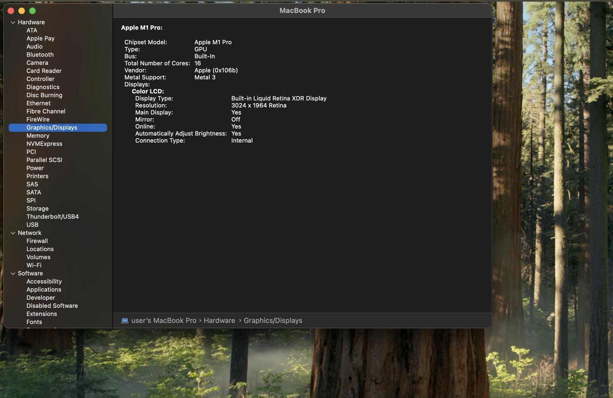Screen dimensions: 613x398
Task: Collapse the Software section chevron
Action: click(13, 274)
